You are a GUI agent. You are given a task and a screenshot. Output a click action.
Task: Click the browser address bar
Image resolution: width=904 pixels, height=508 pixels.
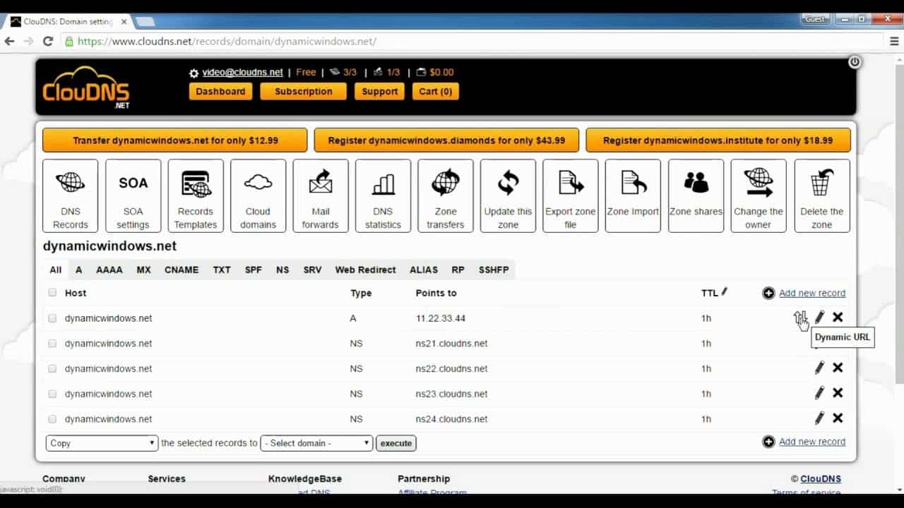[472, 42]
